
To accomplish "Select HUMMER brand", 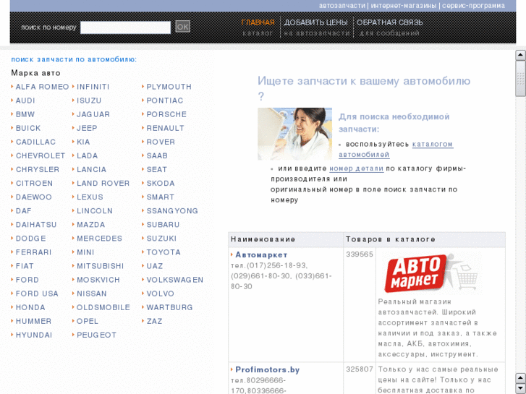I will point(33,321).
